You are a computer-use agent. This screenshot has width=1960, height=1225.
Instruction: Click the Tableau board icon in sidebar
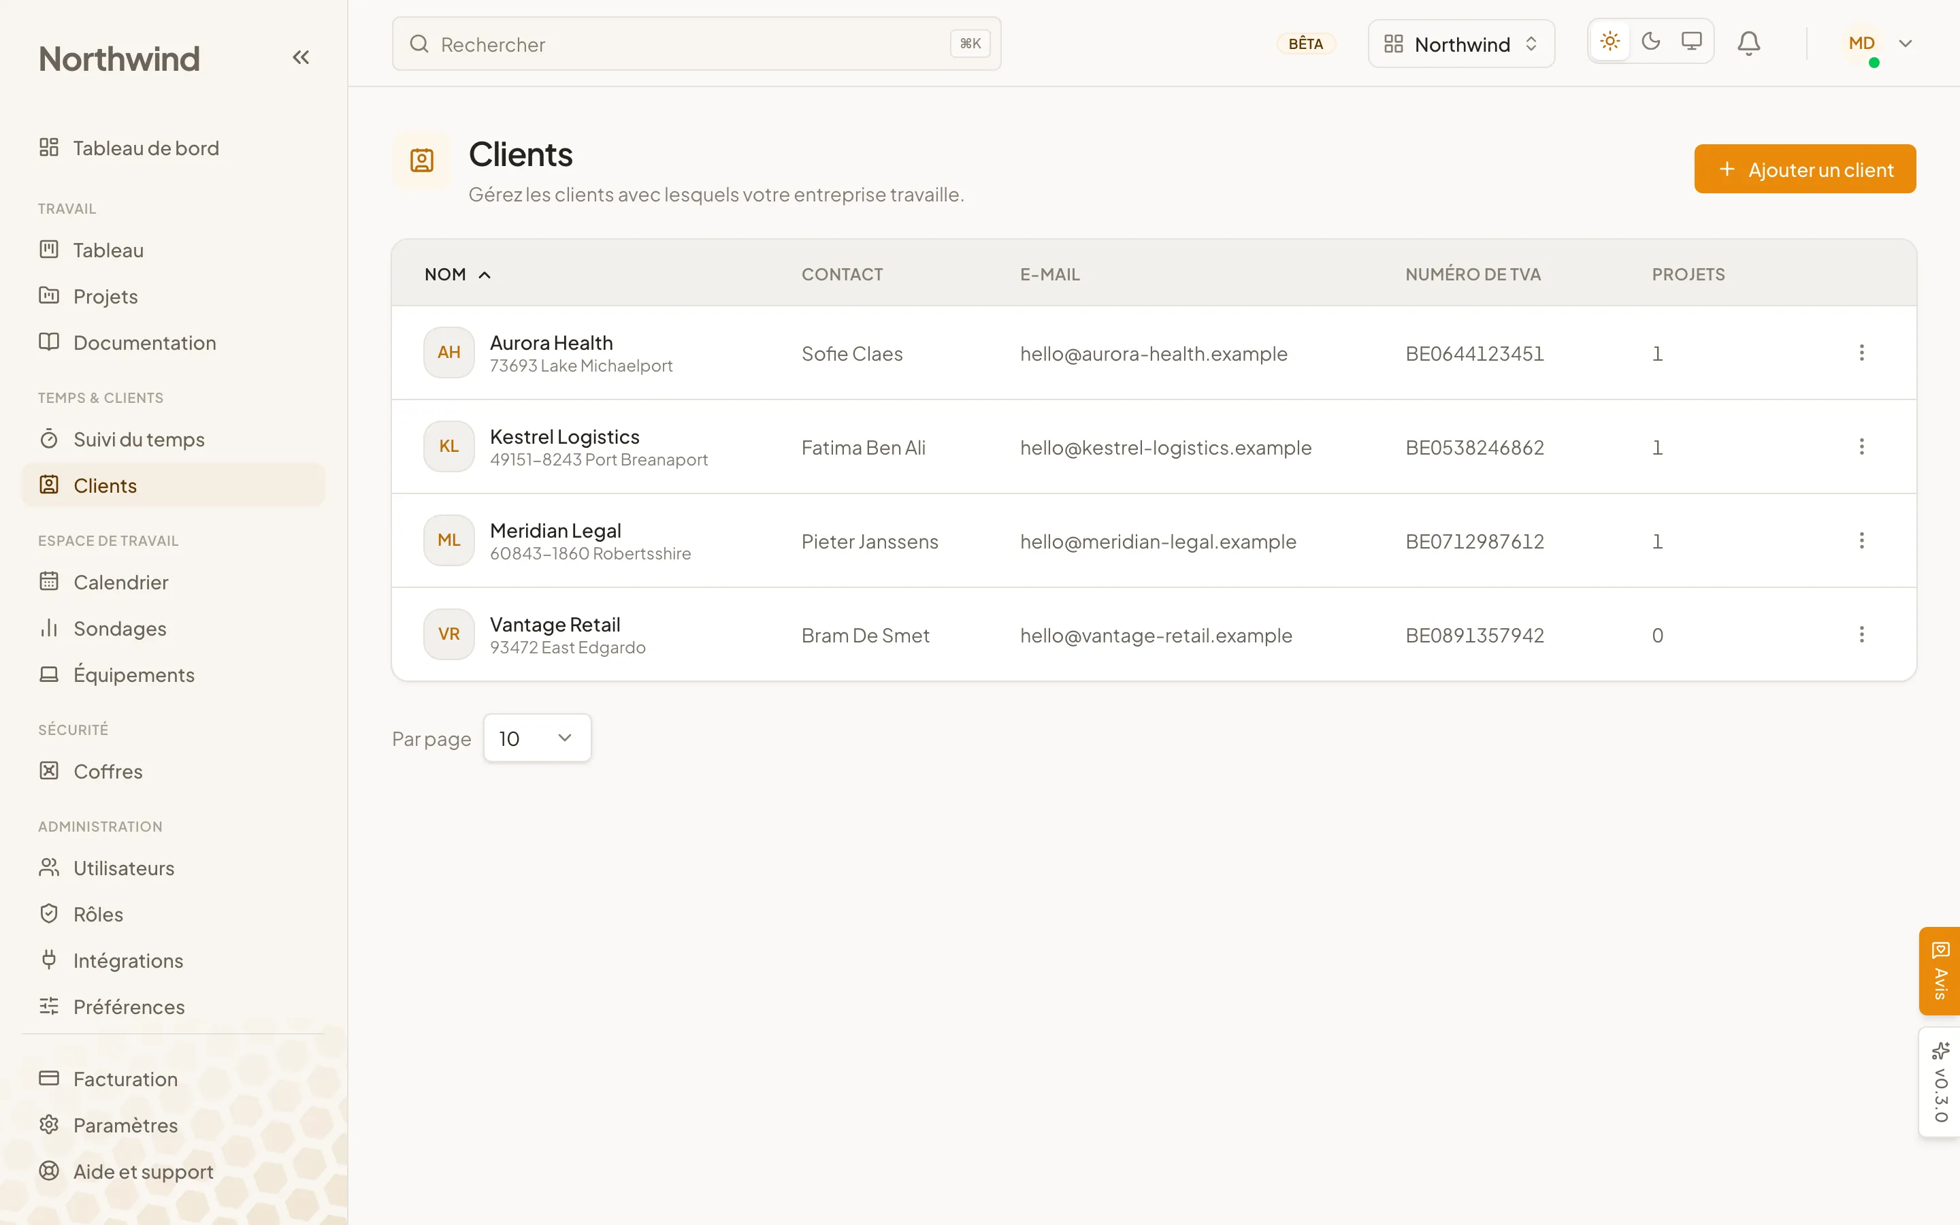tap(50, 250)
